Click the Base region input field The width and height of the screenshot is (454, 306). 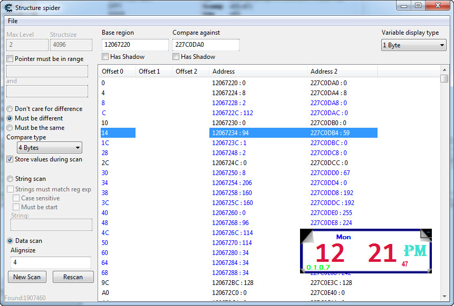tap(135, 45)
